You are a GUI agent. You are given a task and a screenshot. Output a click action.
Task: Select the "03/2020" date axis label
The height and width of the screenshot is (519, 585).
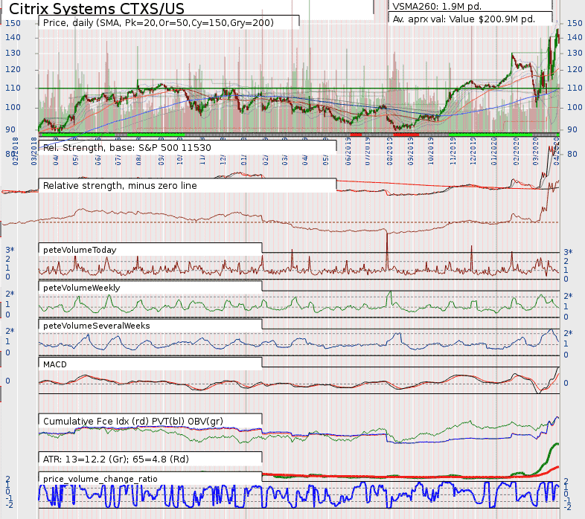536,151
